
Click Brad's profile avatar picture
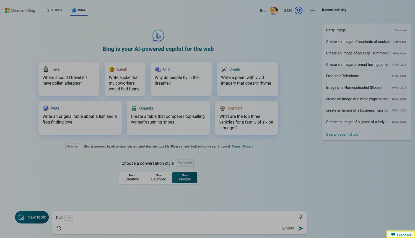click(274, 11)
